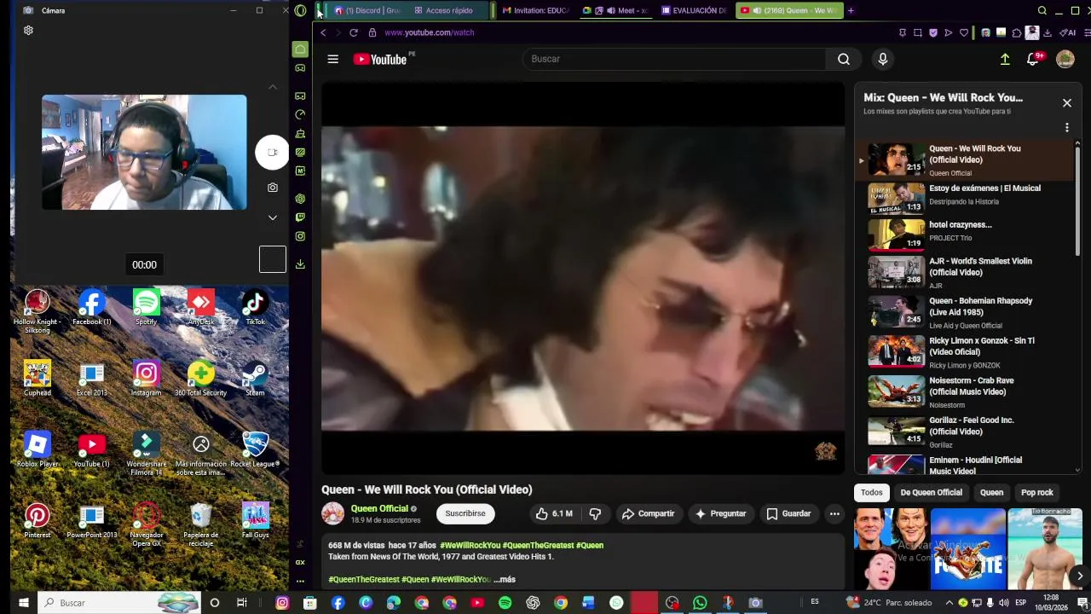1091x614 pixels.
Task: Subscribe to Queen Official channel
Action: click(x=465, y=513)
